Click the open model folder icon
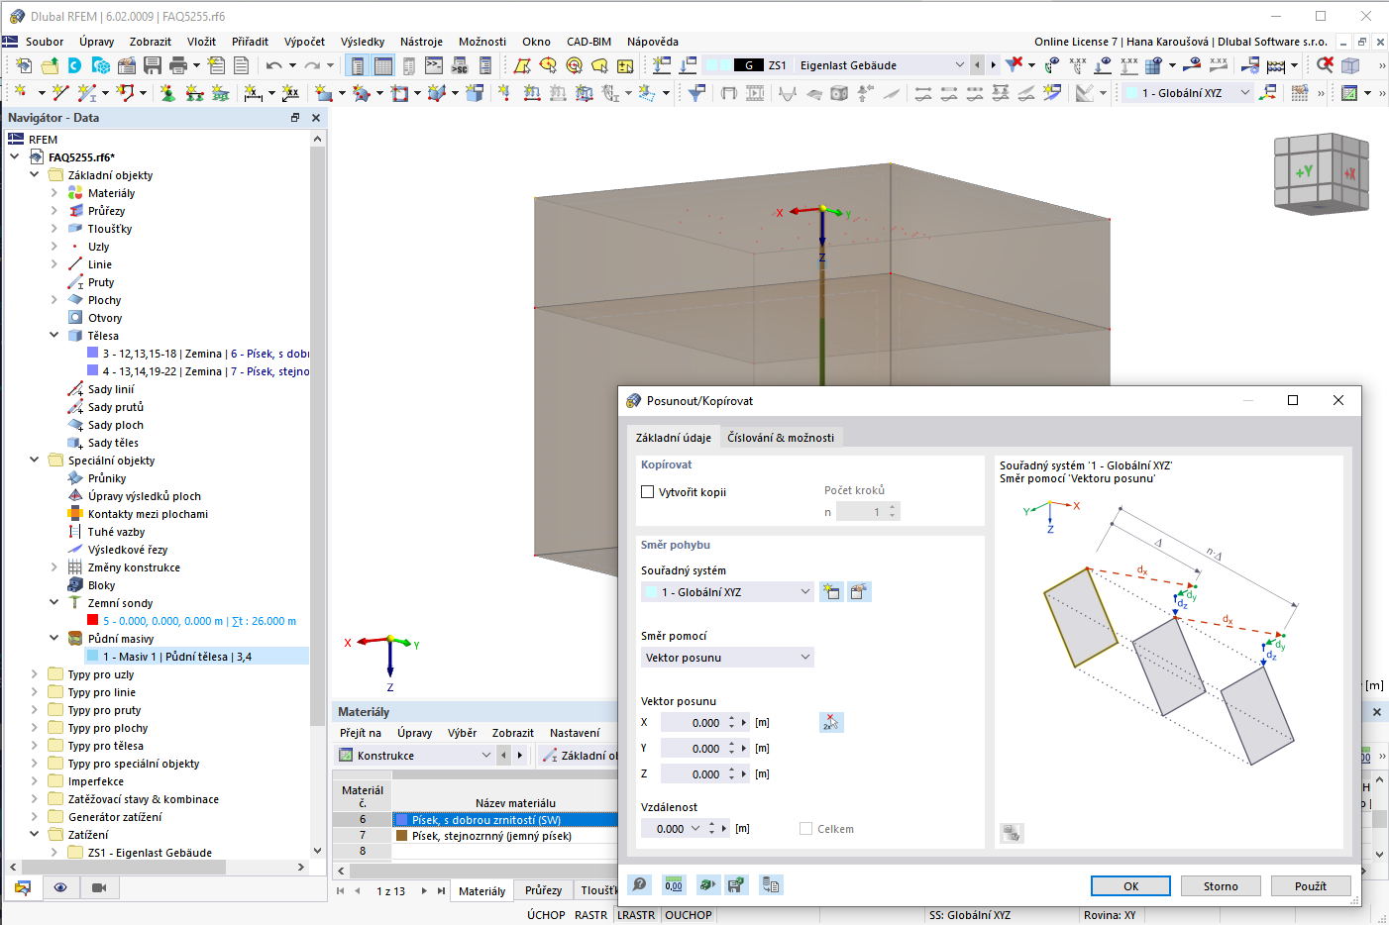Image resolution: width=1389 pixels, height=925 pixels. 50,65
